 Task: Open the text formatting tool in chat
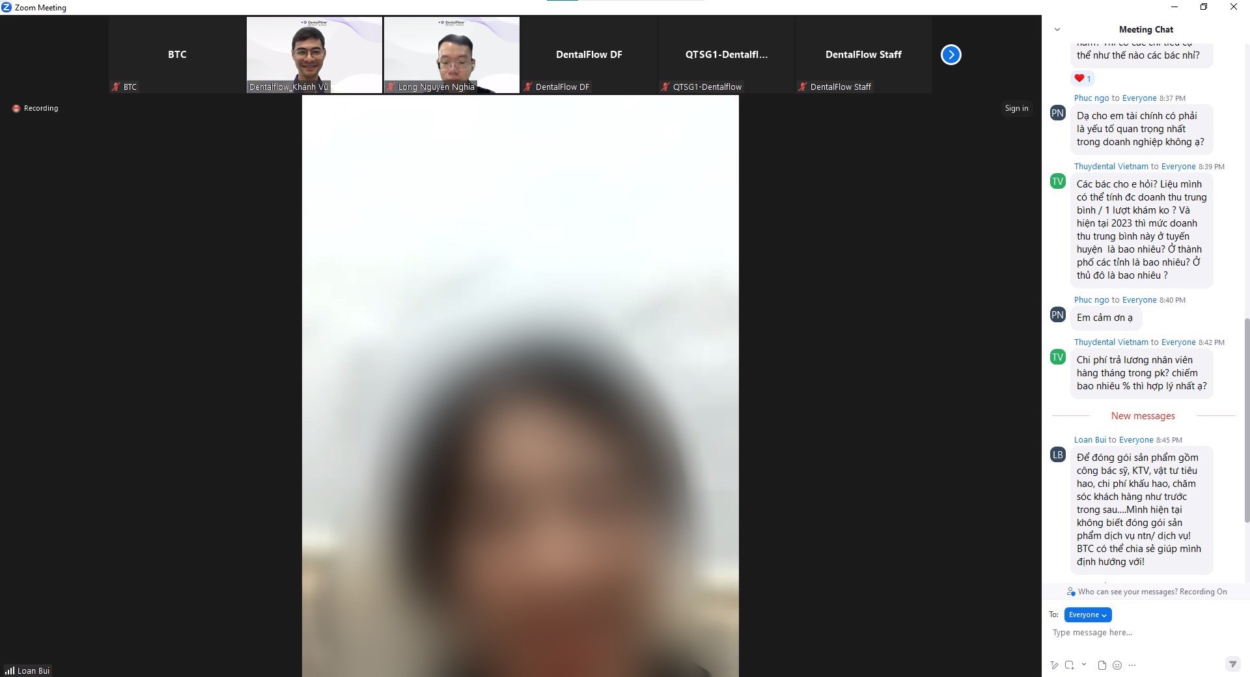[1054, 665]
